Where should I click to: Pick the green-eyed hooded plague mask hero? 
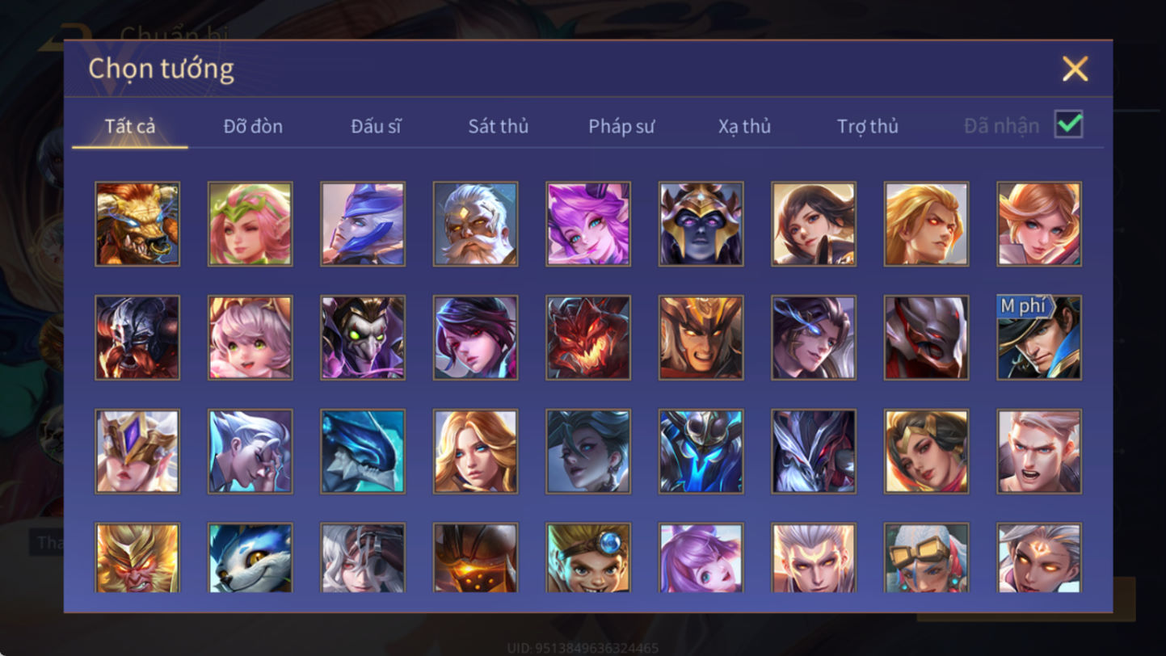(363, 337)
